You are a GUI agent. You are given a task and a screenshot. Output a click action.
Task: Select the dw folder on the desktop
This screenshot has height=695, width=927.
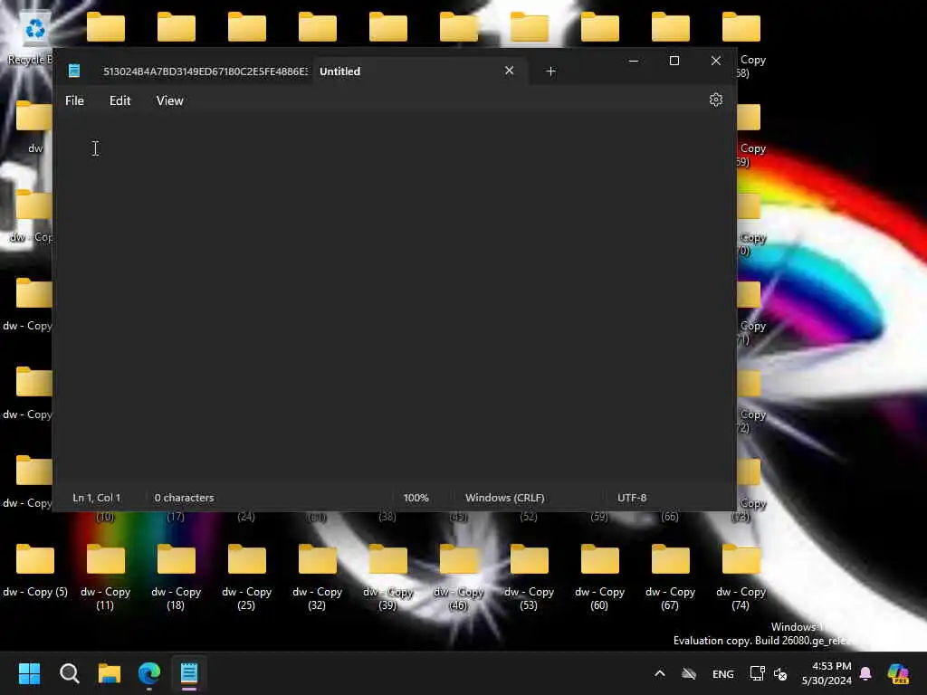point(34,127)
